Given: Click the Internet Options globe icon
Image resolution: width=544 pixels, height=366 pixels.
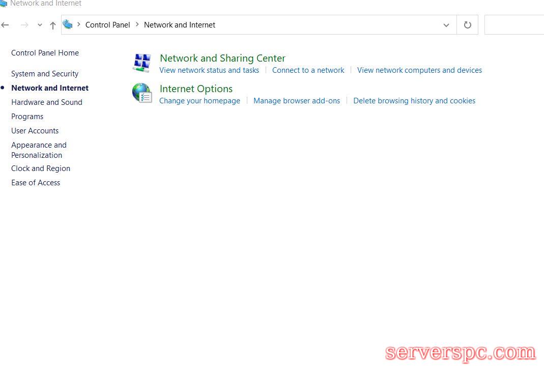Looking at the screenshot, I should (x=142, y=93).
